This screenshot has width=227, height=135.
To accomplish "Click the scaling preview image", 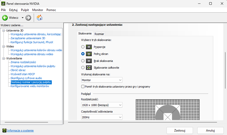I will 168,109.
